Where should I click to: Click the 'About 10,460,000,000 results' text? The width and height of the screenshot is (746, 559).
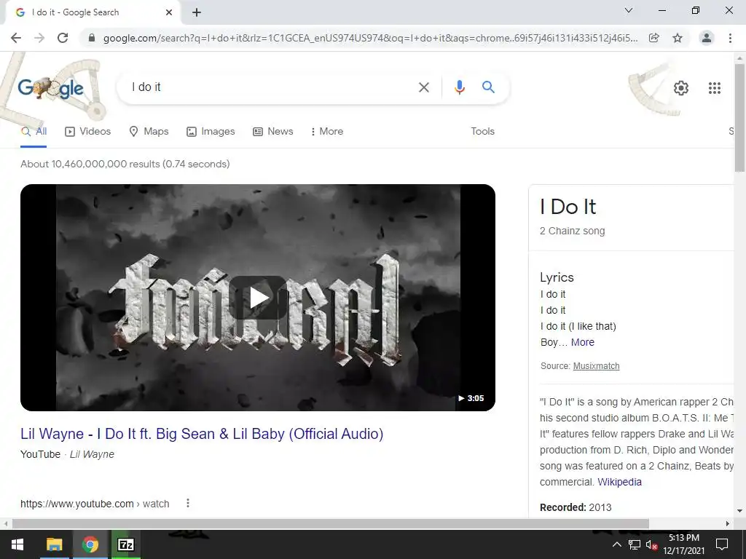click(x=125, y=164)
